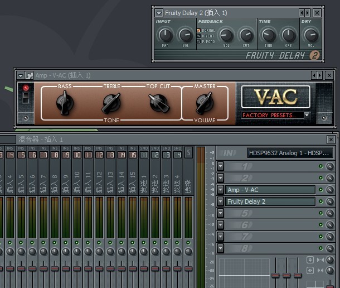This screenshot has width=340, height=288.
Task: Click the TIME knob in Fruity Delay
Action: coord(269,35)
